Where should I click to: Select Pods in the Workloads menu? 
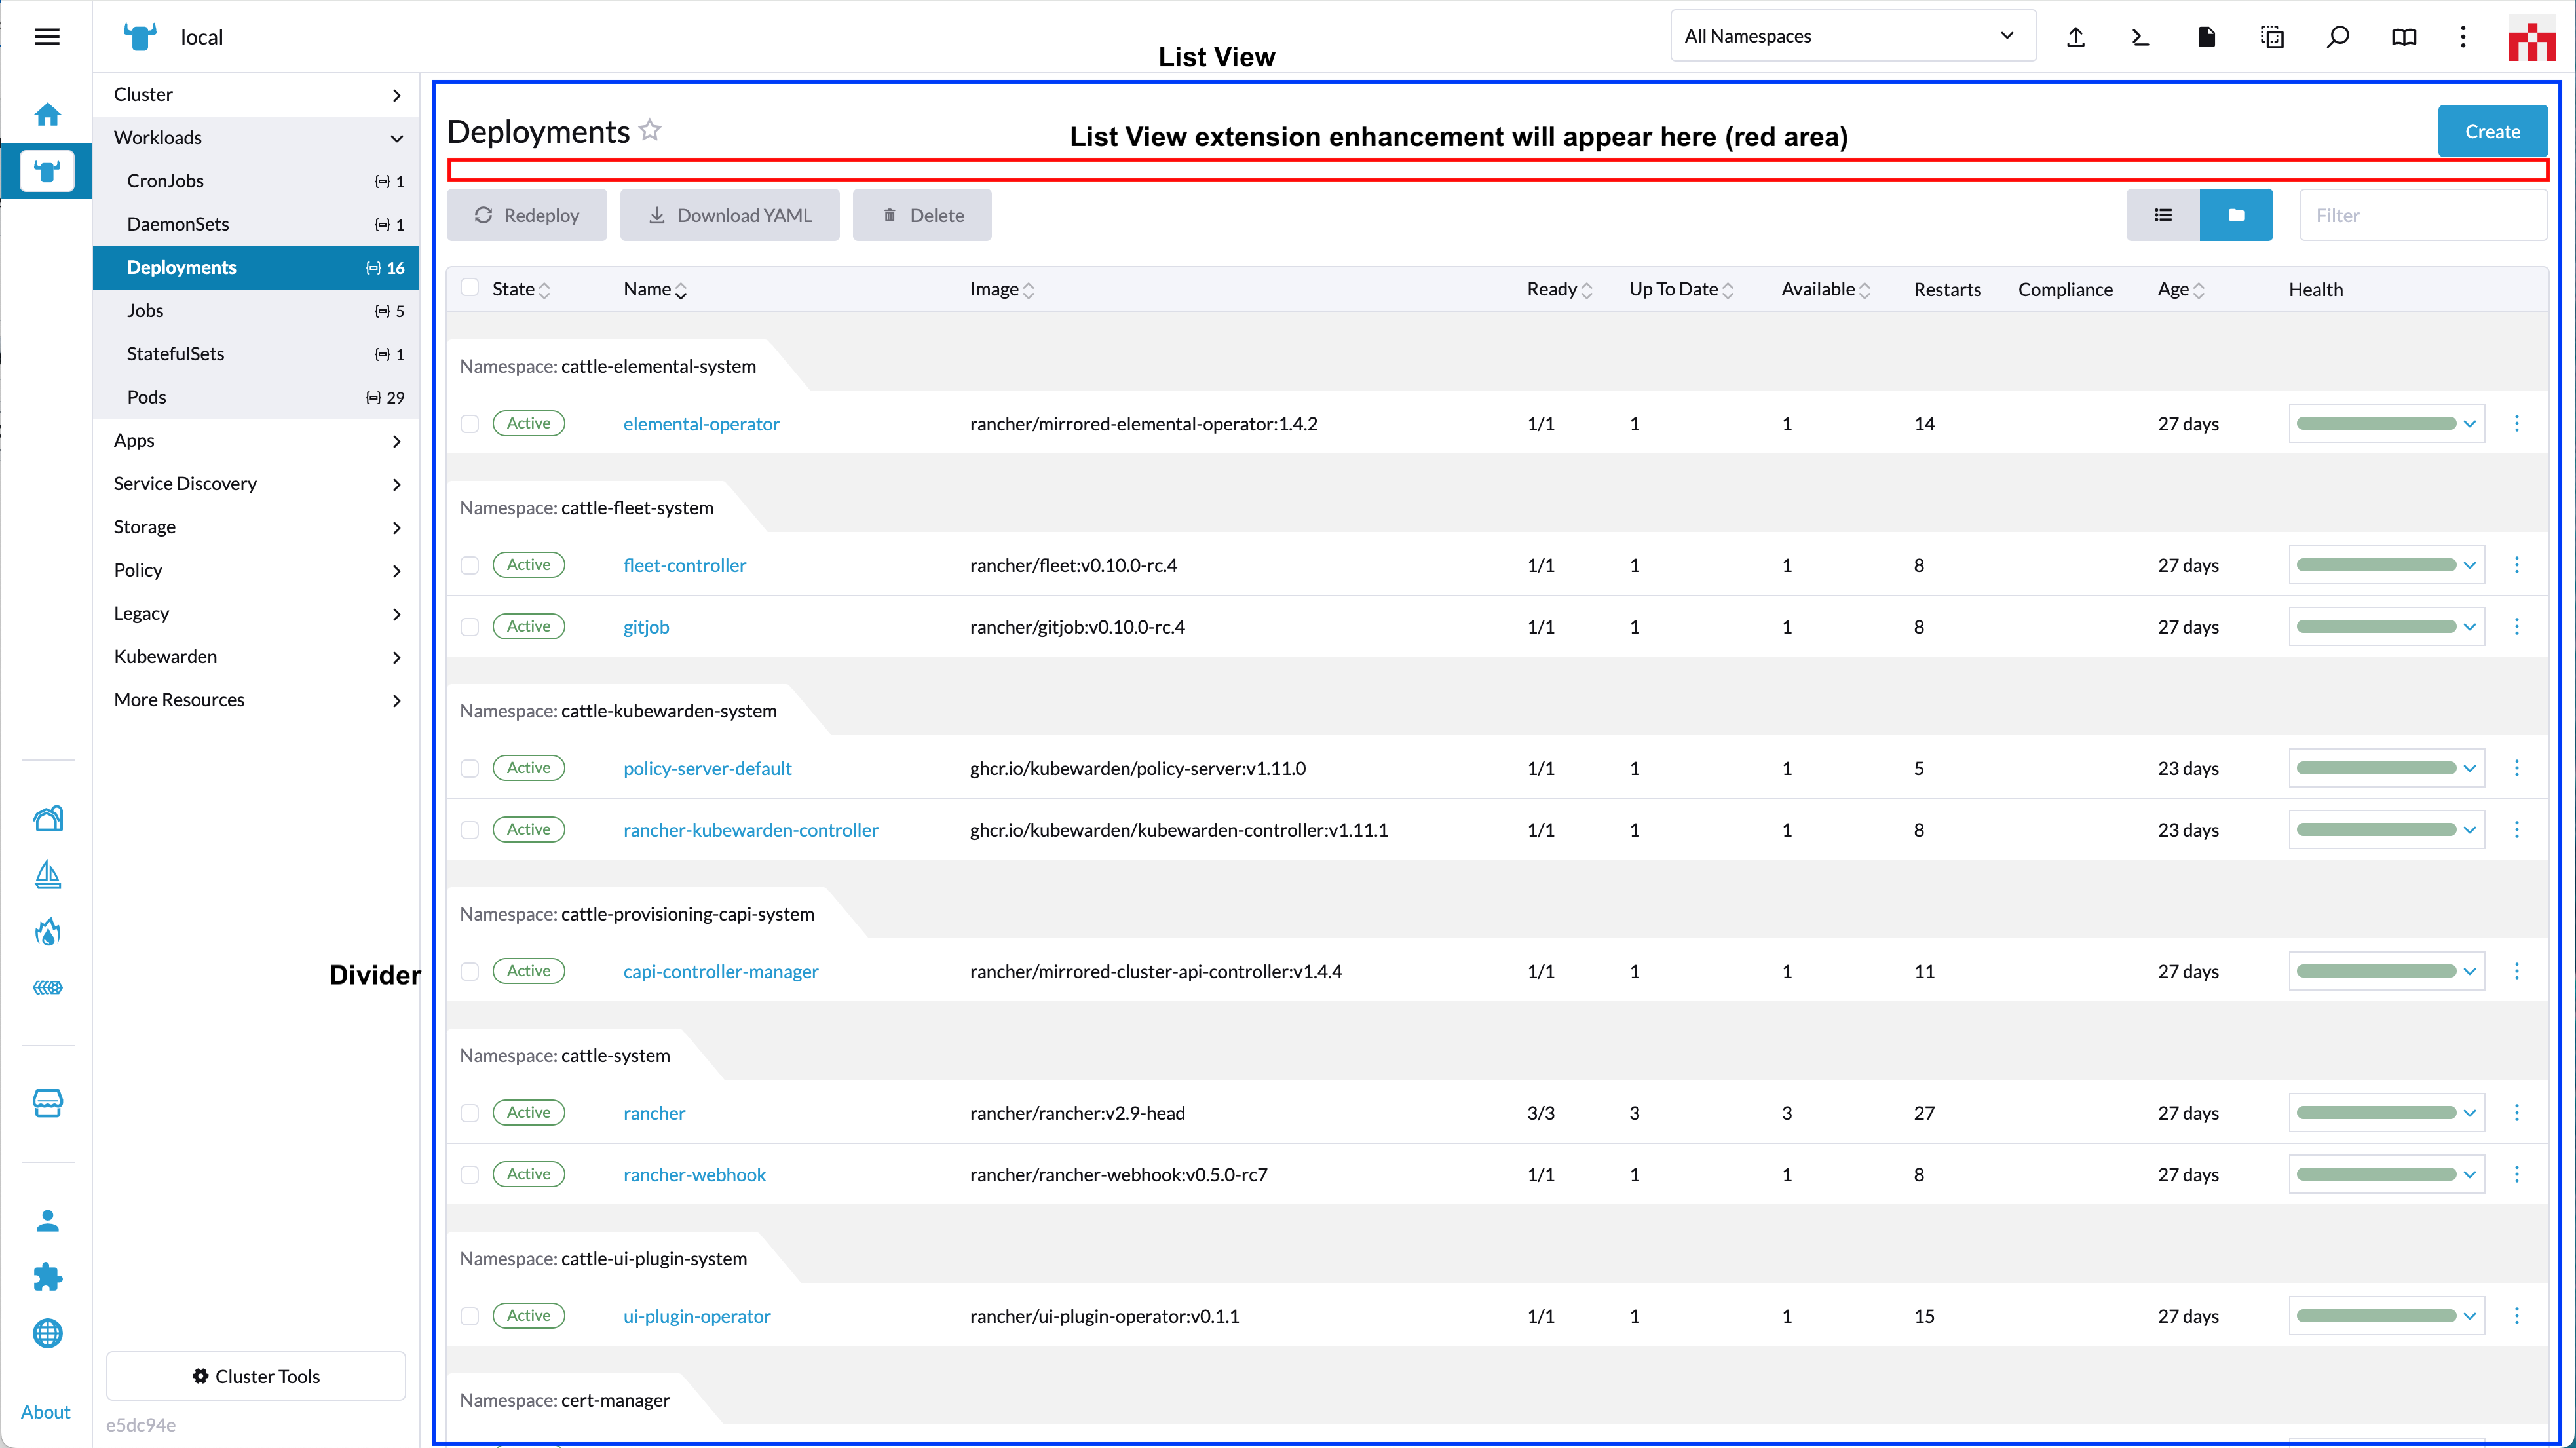[256, 397]
